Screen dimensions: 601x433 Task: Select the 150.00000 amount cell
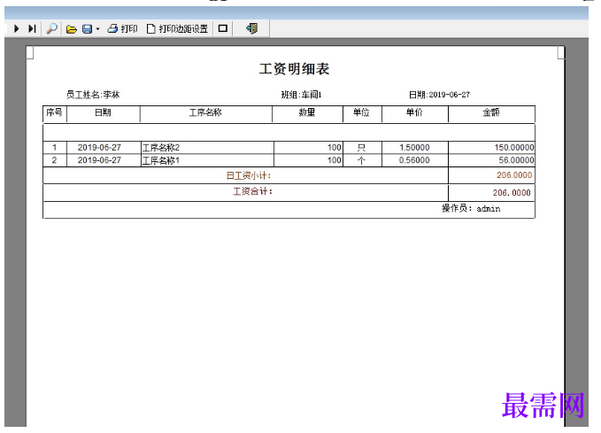click(x=491, y=148)
